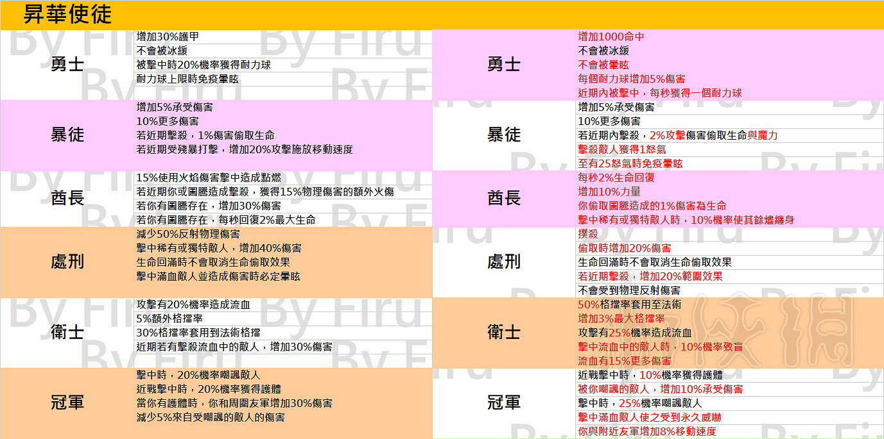Select the right 酋長 class cell

(x=505, y=199)
